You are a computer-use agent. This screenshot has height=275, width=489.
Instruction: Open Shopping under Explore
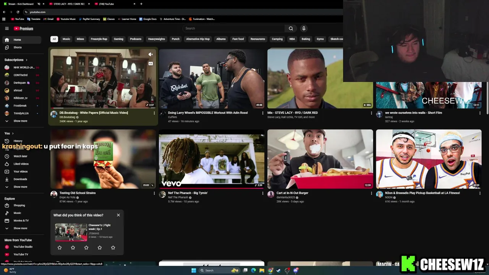pyautogui.click(x=21, y=205)
